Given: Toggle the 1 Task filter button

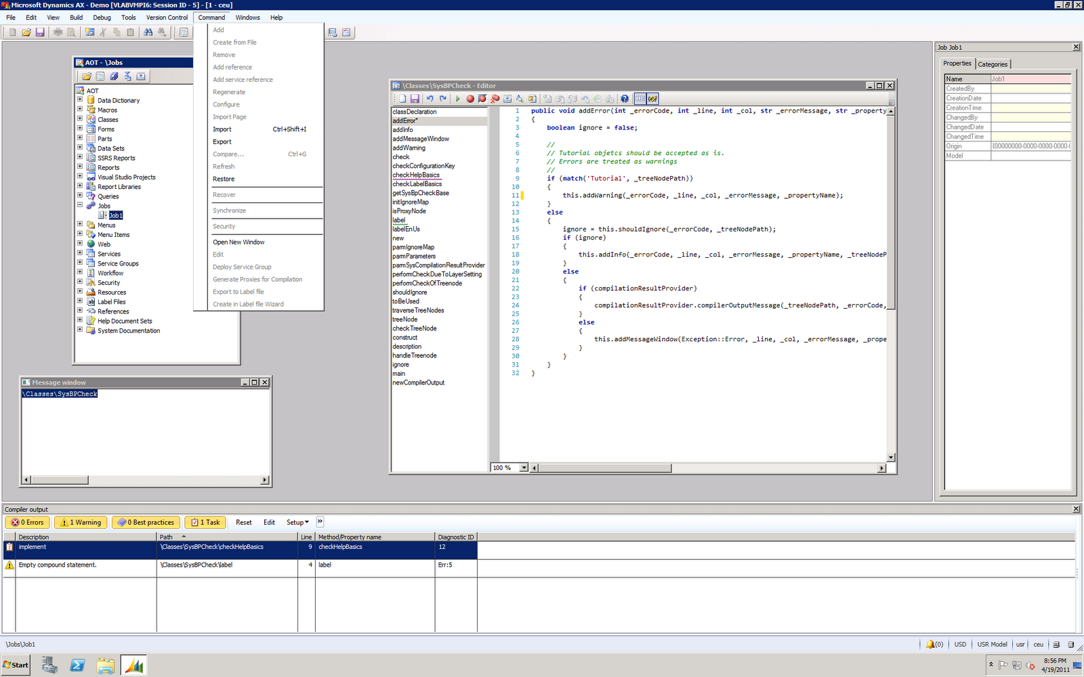Looking at the screenshot, I should 205,523.
